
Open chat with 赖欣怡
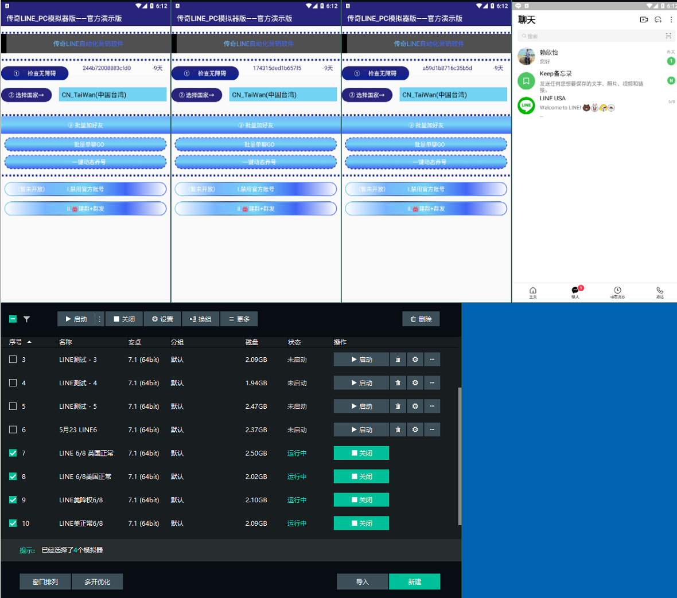(594, 57)
